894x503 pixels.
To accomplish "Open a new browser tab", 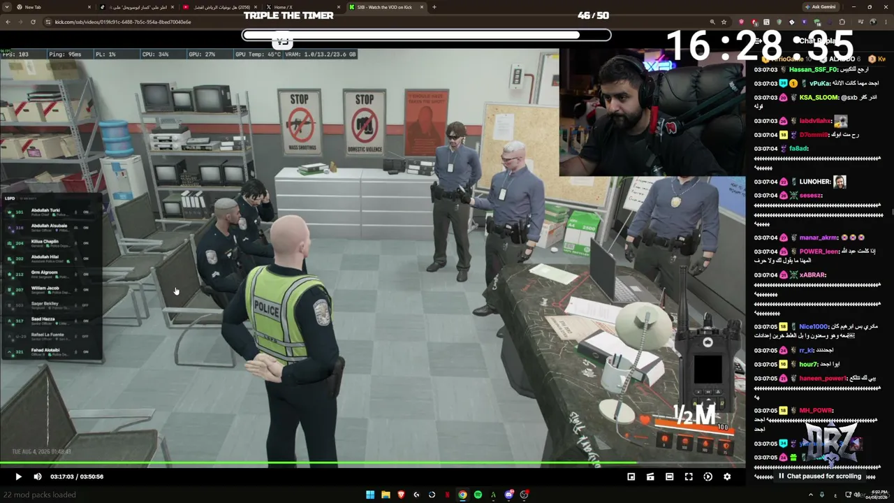I will pyautogui.click(x=434, y=7).
